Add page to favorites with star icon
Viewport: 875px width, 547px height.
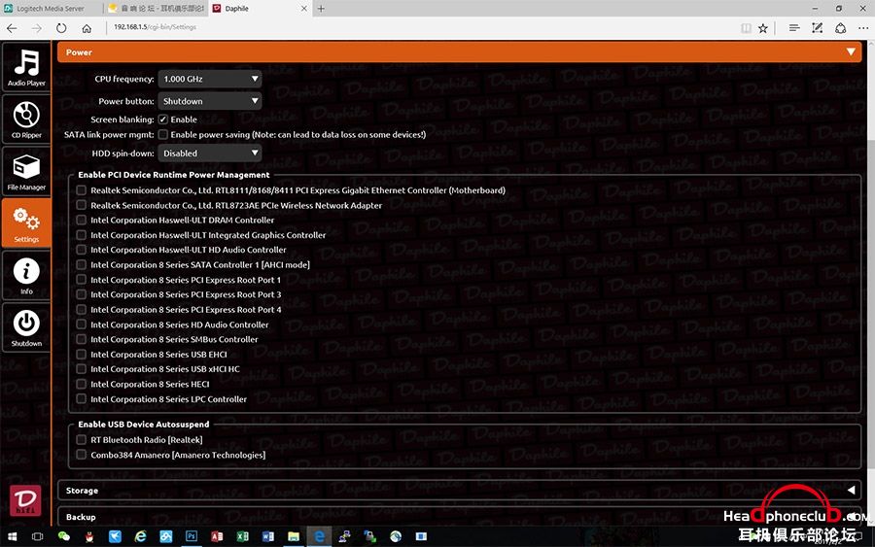(x=763, y=28)
